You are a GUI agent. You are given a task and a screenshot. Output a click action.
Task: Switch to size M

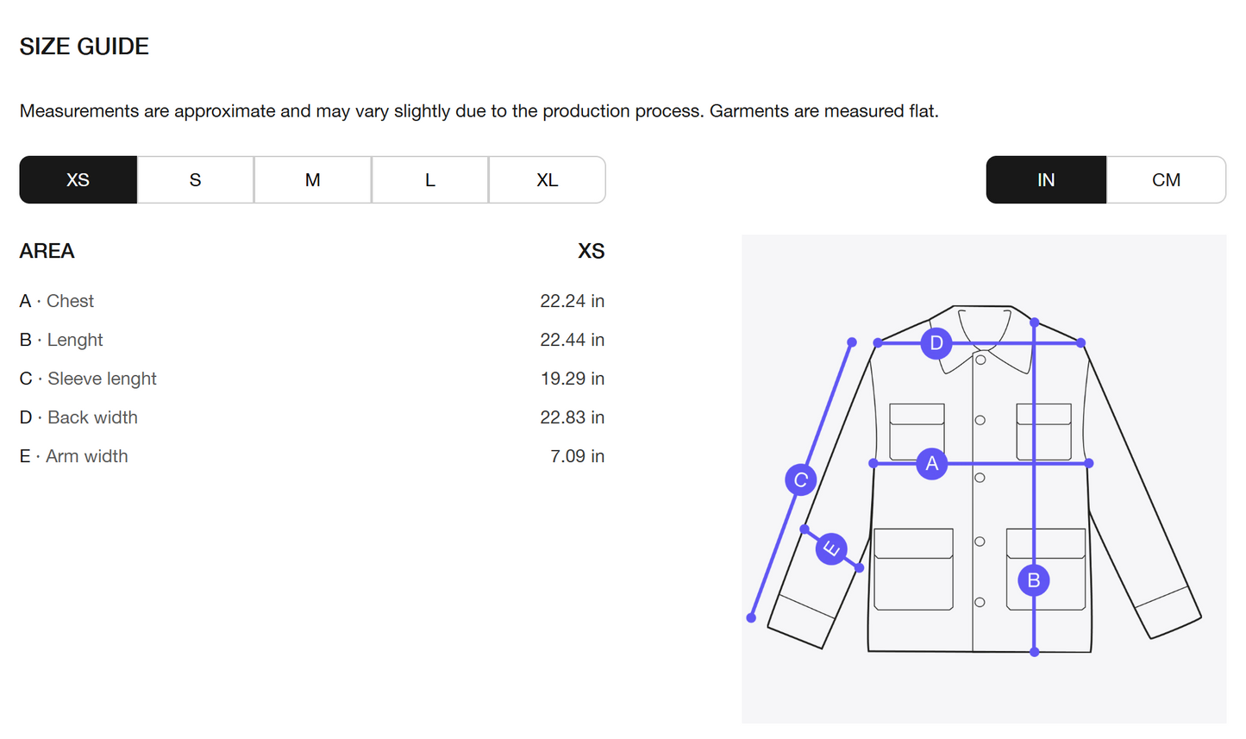(312, 179)
